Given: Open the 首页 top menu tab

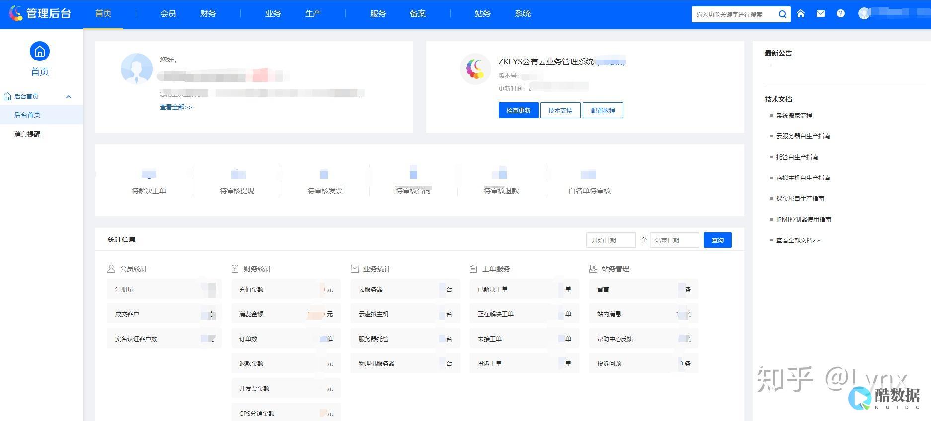Looking at the screenshot, I should [x=103, y=14].
